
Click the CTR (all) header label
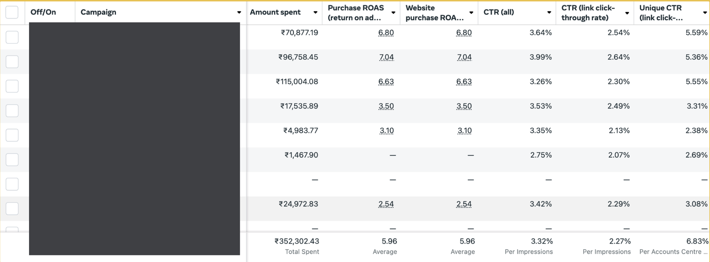[499, 12]
